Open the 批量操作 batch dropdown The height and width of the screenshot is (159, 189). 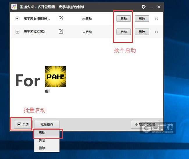(x=47, y=124)
